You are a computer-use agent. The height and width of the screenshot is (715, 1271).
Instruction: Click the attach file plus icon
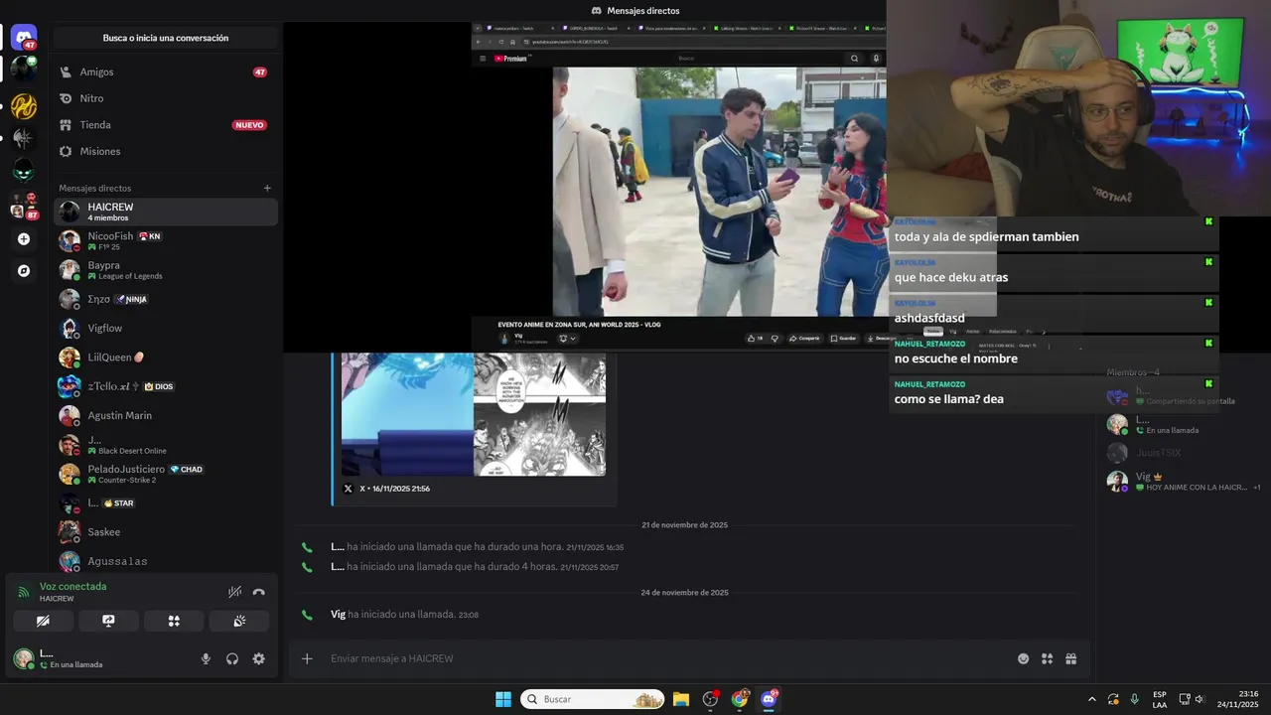coord(307,658)
